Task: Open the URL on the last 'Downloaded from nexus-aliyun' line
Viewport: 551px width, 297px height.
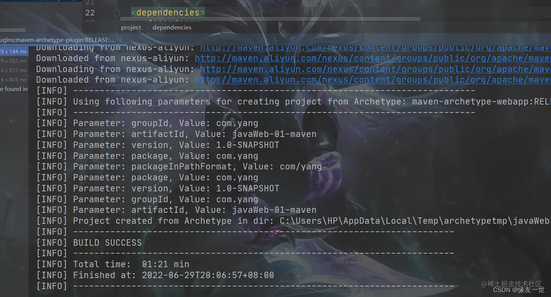Action: tap(373, 80)
